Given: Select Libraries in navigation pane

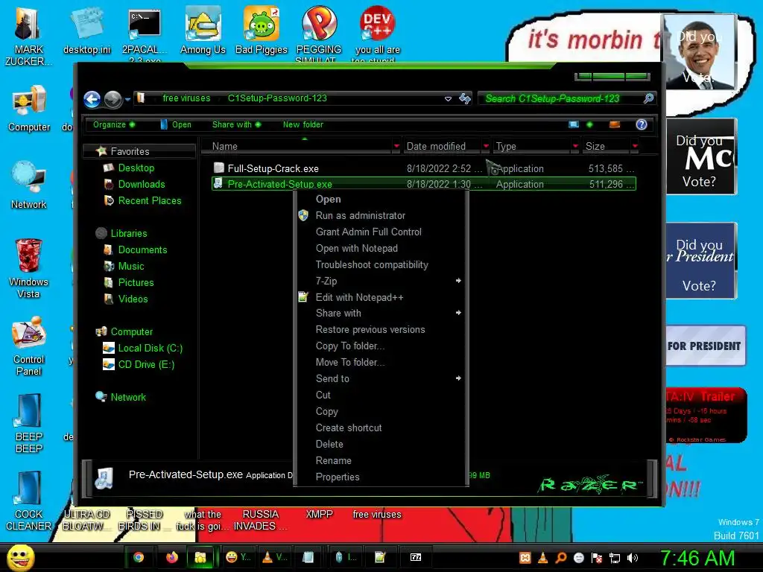Looking at the screenshot, I should (128, 233).
